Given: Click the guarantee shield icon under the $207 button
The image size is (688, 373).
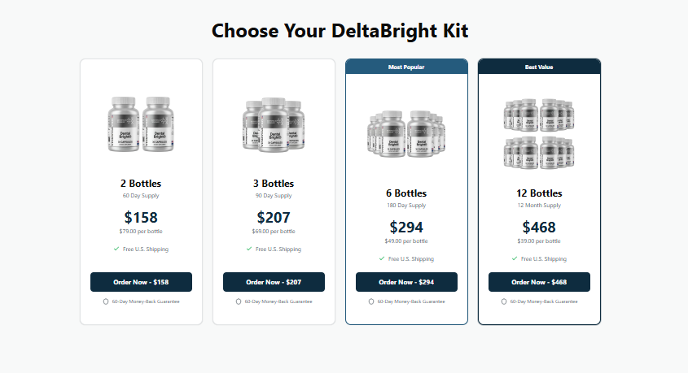Looking at the screenshot, I should pos(239,301).
